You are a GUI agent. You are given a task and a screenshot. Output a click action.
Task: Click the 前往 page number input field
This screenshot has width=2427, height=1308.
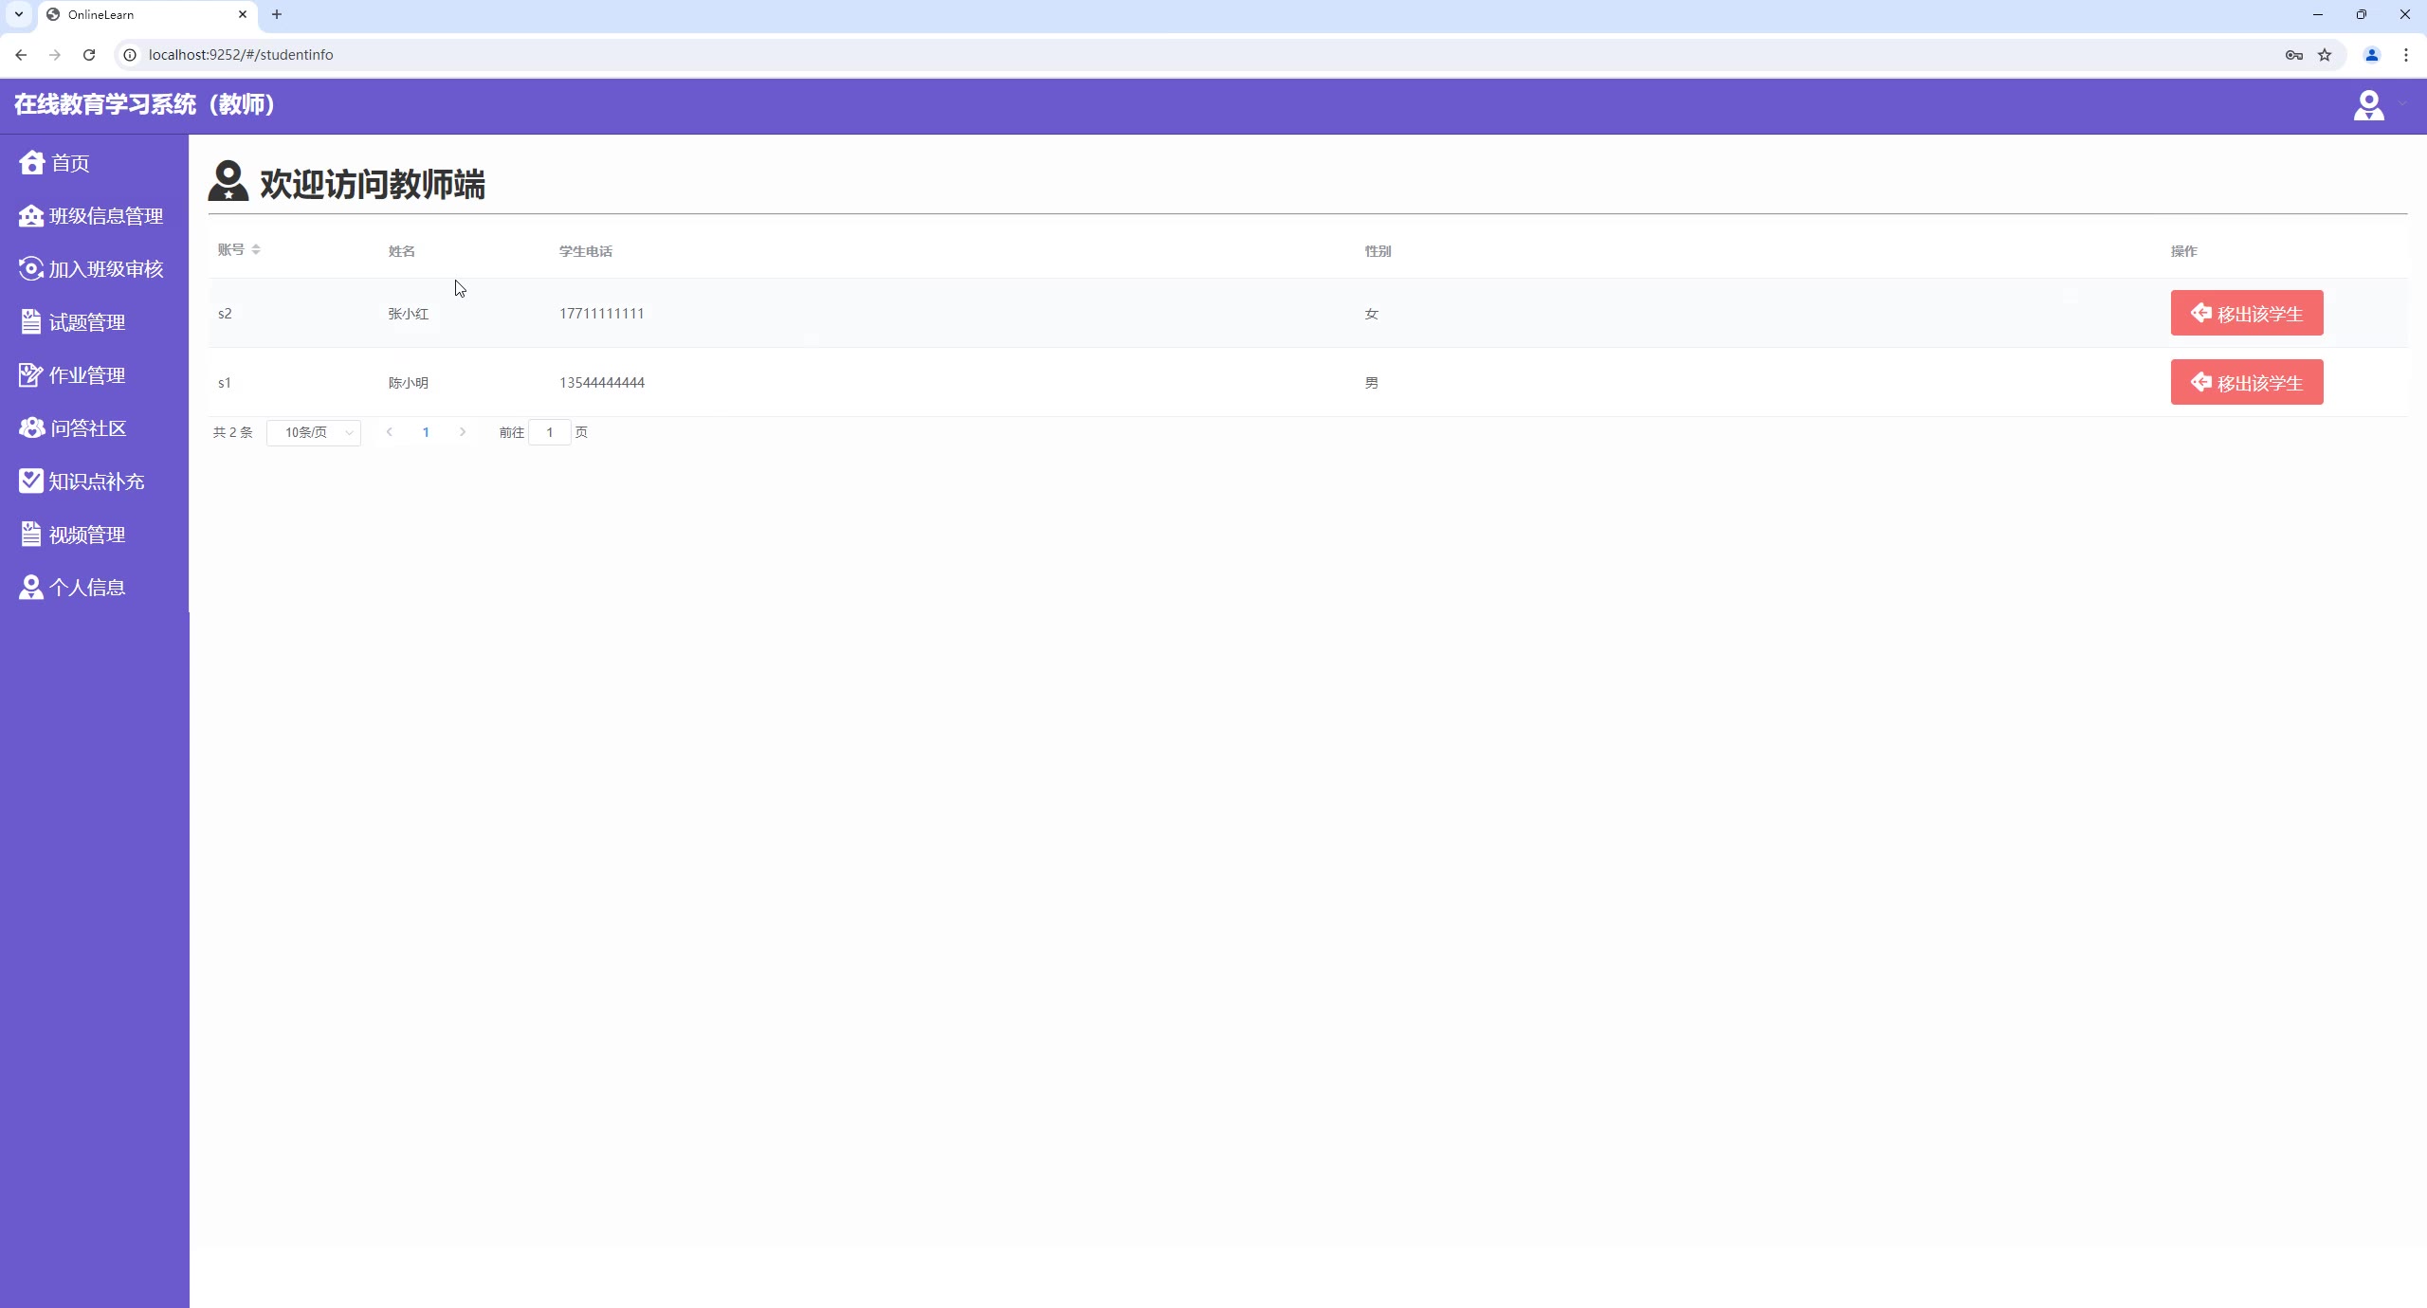[549, 432]
